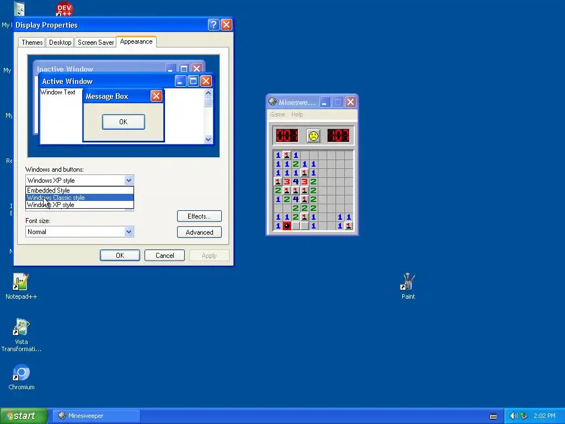Screen dimensions: 565x424
Task: Click the Active Window title in preview
Action: coord(67,81)
